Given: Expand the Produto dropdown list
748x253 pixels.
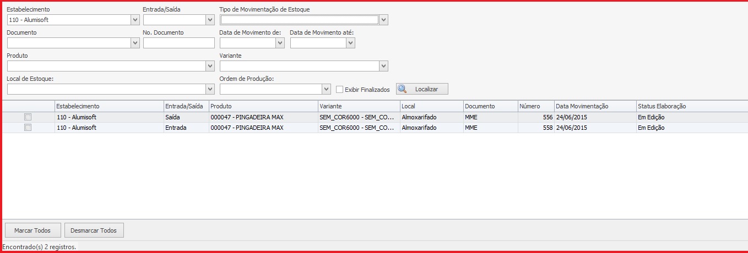Looking at the screenshot, I should click(x=210, y=66).
